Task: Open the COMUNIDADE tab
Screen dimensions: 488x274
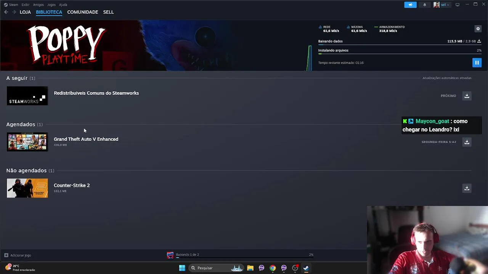Action: [x=83, y=12]
